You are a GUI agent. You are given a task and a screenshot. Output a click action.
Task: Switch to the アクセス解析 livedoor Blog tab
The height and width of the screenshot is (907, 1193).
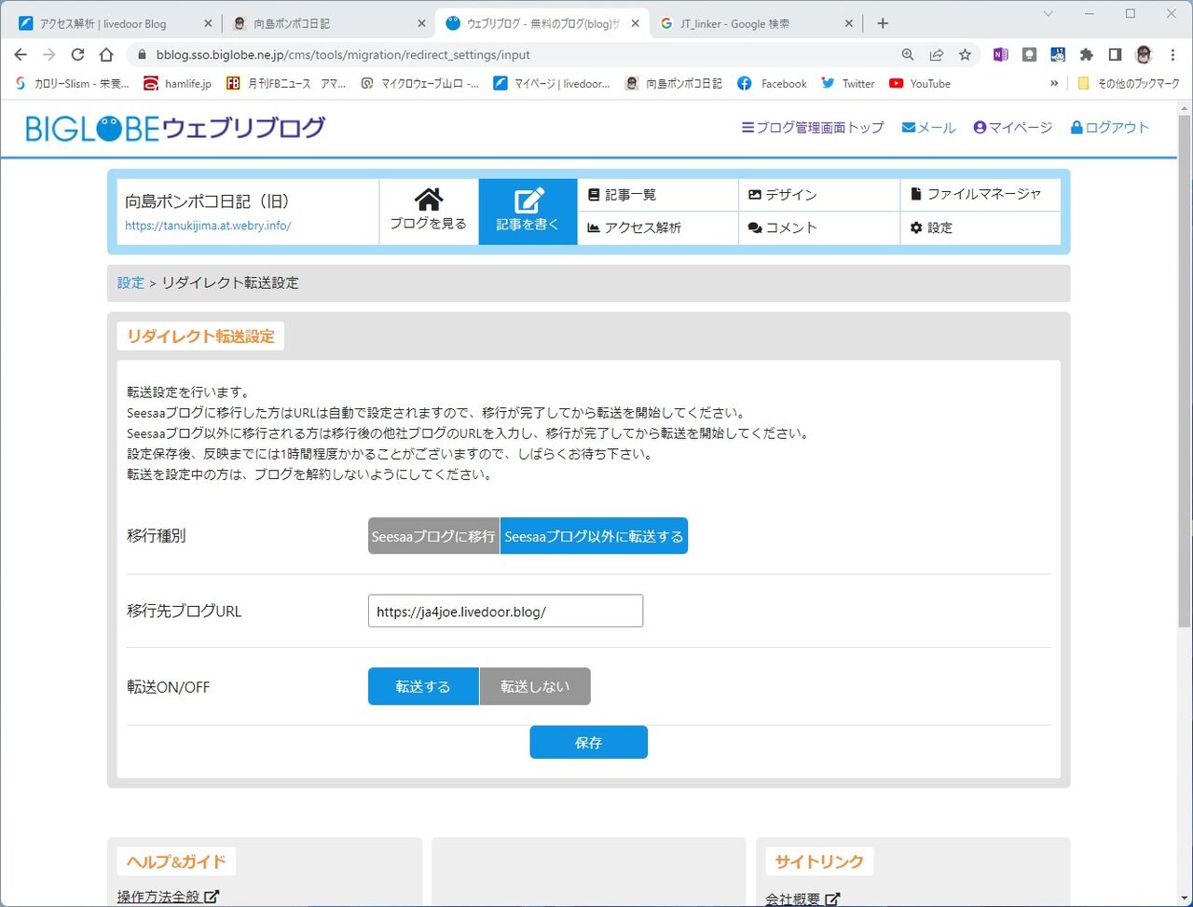[x=115, y=23]
